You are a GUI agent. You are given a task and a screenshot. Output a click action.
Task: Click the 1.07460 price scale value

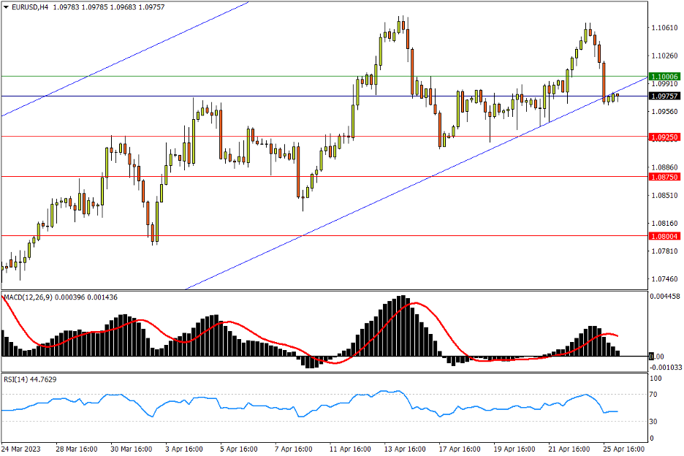pyautogui.click(x=664, y=279)
